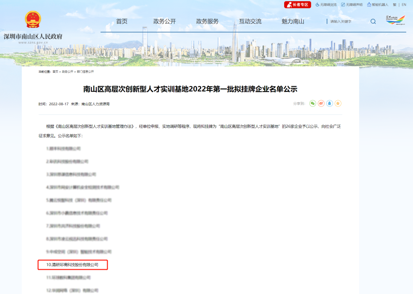
Task: Open the 互动交流 menu
Action: (x=250, y=22)
